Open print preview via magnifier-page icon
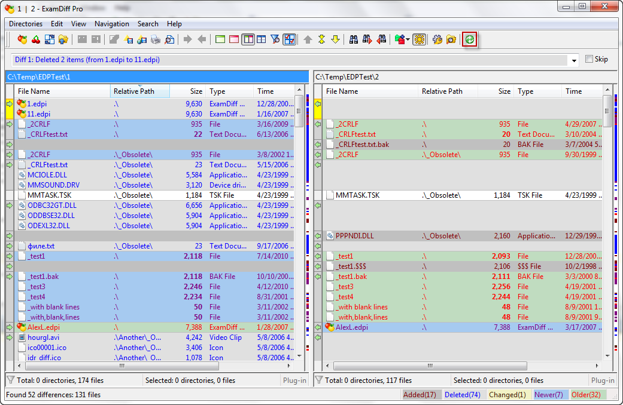 (169, 39)
